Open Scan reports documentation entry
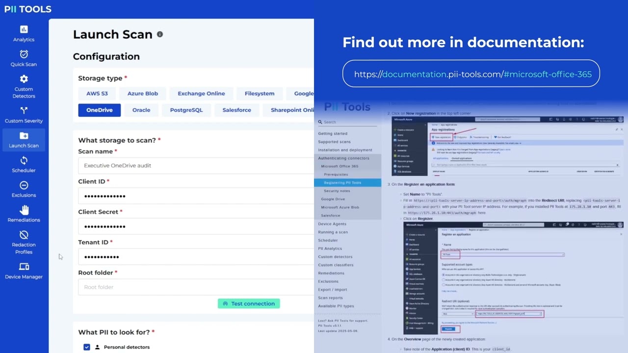Viewport: 628px width, 353px height. click(330, 298)
